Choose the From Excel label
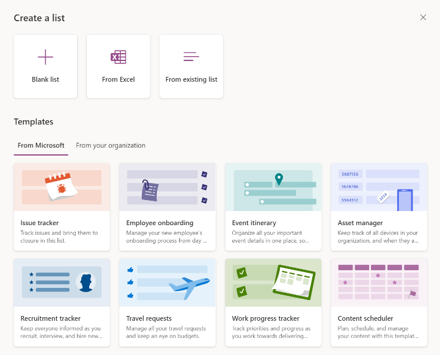 (119, 79)
